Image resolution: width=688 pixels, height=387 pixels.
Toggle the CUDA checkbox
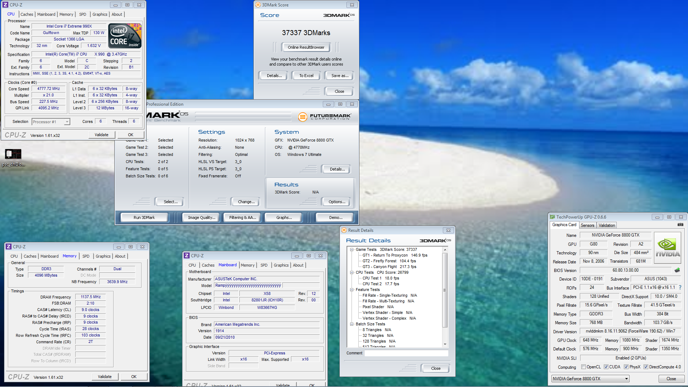point(606,367)
